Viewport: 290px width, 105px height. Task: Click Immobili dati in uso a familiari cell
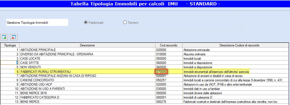[x=235, y=89]
